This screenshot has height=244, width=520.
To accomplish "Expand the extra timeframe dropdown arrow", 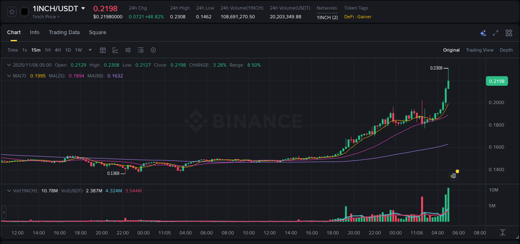I will [89, 50].
